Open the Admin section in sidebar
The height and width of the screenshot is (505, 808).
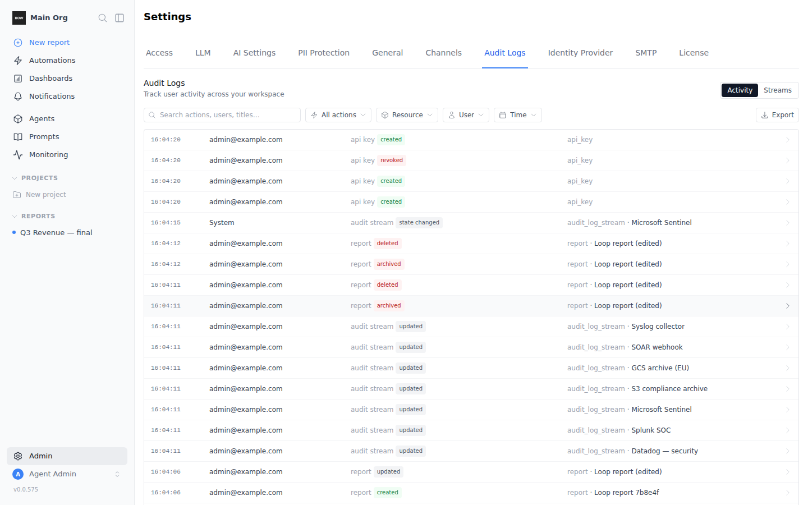coord(67,456)
